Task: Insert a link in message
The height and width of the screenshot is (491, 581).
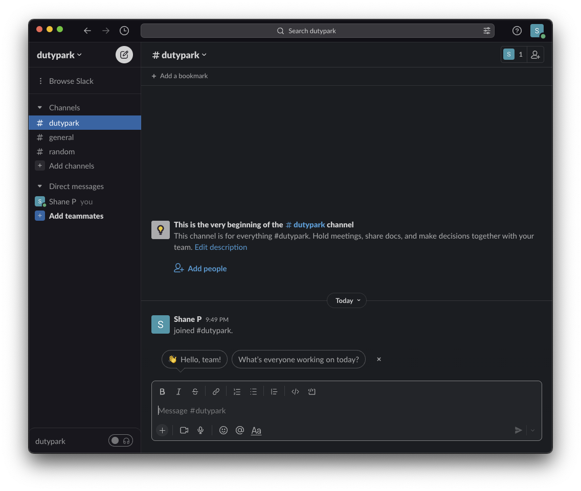Action: [x=216, y=392]
